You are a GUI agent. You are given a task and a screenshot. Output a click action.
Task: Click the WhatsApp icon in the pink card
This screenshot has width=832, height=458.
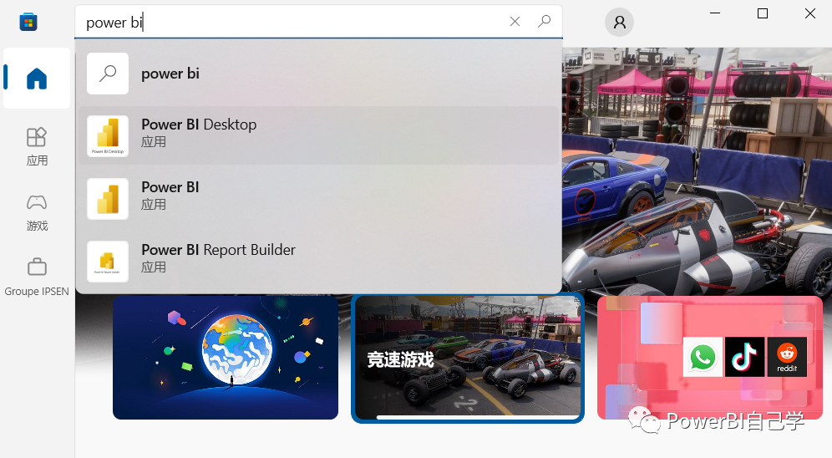(x=703, y=357)
